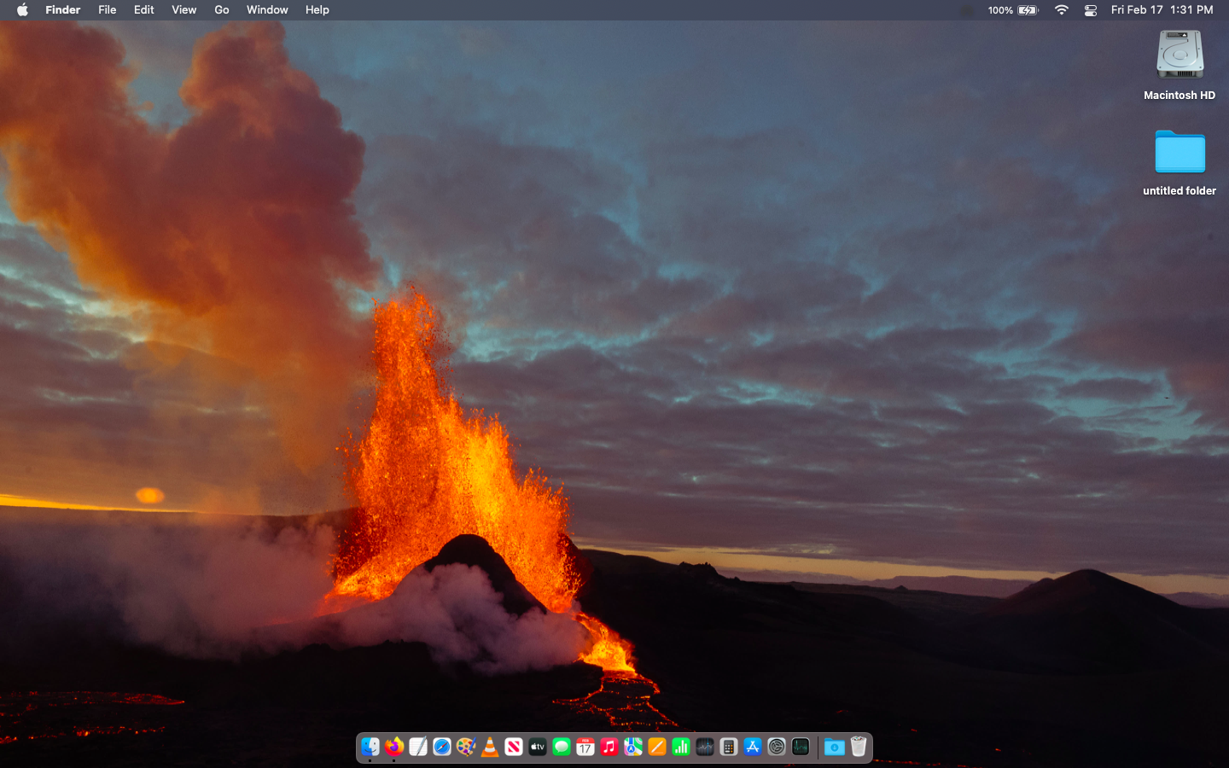Launch the Messages app
Image resolution: width=1229 pixels, height=768 pixels.
pyautogui.click(x=561, y=747)
